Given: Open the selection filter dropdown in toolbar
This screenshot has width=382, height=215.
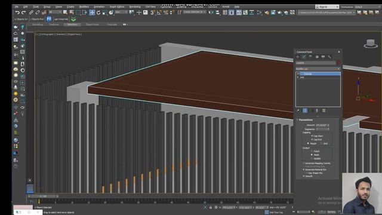Looking at the screenshot, I should coord(55,12).
